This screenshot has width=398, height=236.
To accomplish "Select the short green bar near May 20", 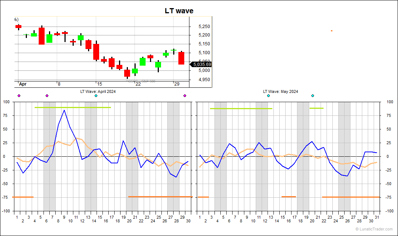I will [316, 108].
